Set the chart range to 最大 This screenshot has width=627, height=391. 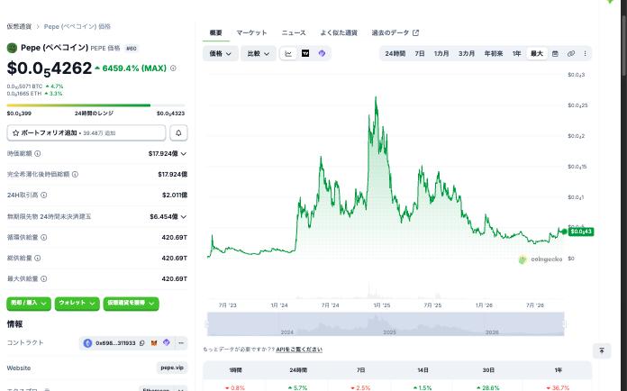point(537,53)
